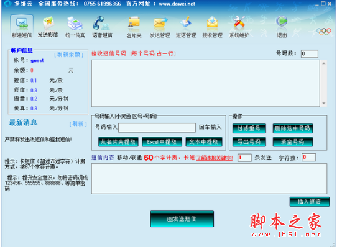
Task: Click the 刷新 link beside 最新消息
Action: point(78,124)
